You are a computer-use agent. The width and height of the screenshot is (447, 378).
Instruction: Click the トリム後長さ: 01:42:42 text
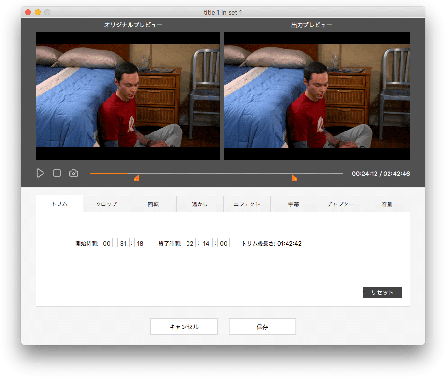point(272,244)
